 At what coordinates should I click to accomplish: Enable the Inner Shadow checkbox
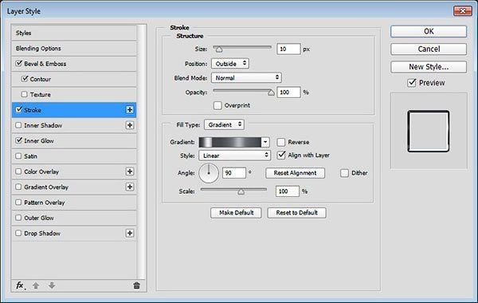tap(18, 125)
